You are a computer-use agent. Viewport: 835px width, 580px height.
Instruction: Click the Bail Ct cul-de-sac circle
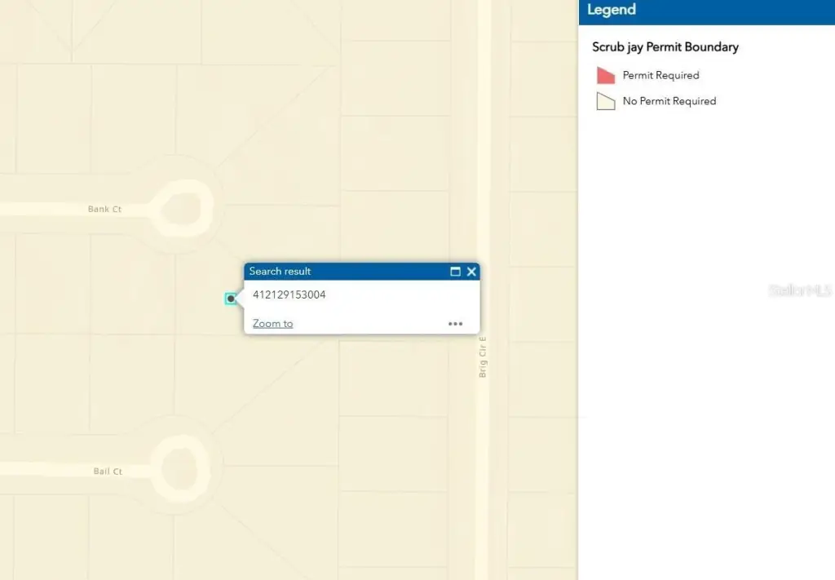[x=180, y=468]
